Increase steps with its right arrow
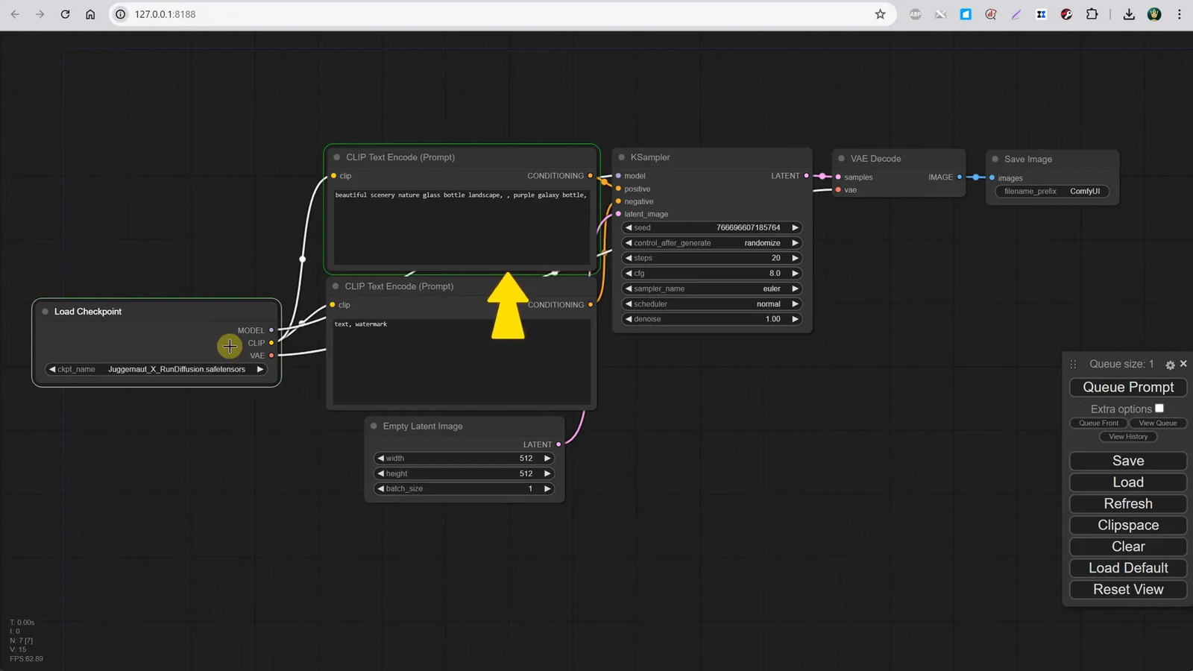This screenshot has height=671, width=1193. point(795,258)
